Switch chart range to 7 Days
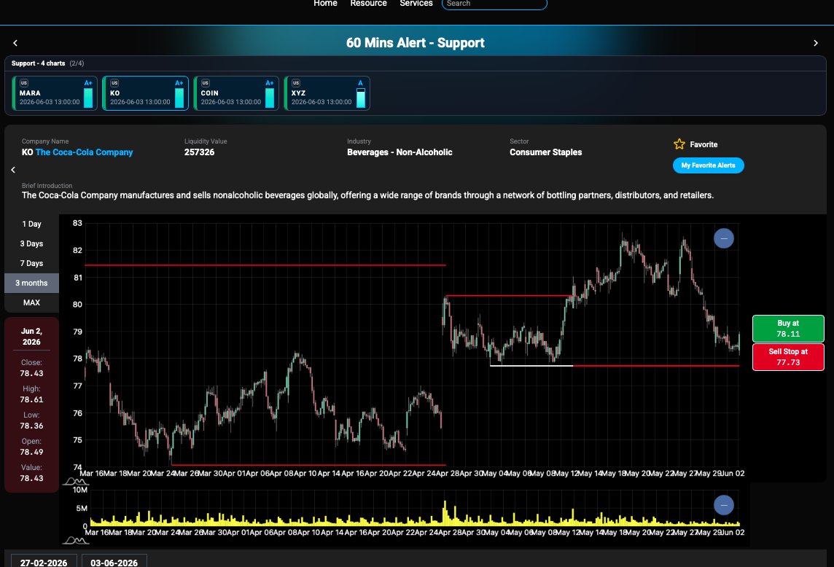Image resolution: width=834 pixels, height=567 pixels. coord(31,263)
